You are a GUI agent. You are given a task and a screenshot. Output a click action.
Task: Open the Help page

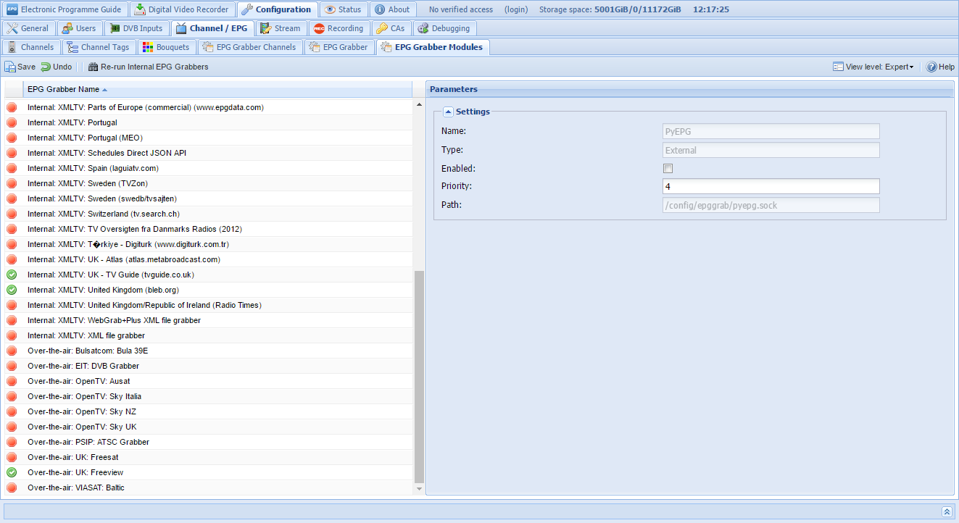tap(940, 67)
